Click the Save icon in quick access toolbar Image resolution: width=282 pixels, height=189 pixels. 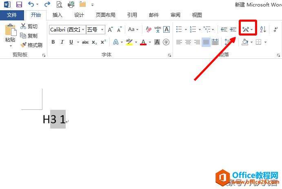19,4
